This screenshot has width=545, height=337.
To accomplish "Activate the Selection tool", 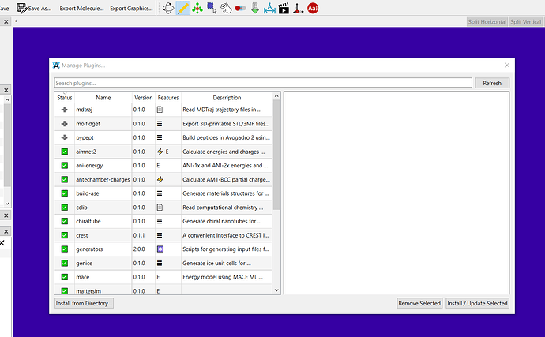I will point(212,8).
